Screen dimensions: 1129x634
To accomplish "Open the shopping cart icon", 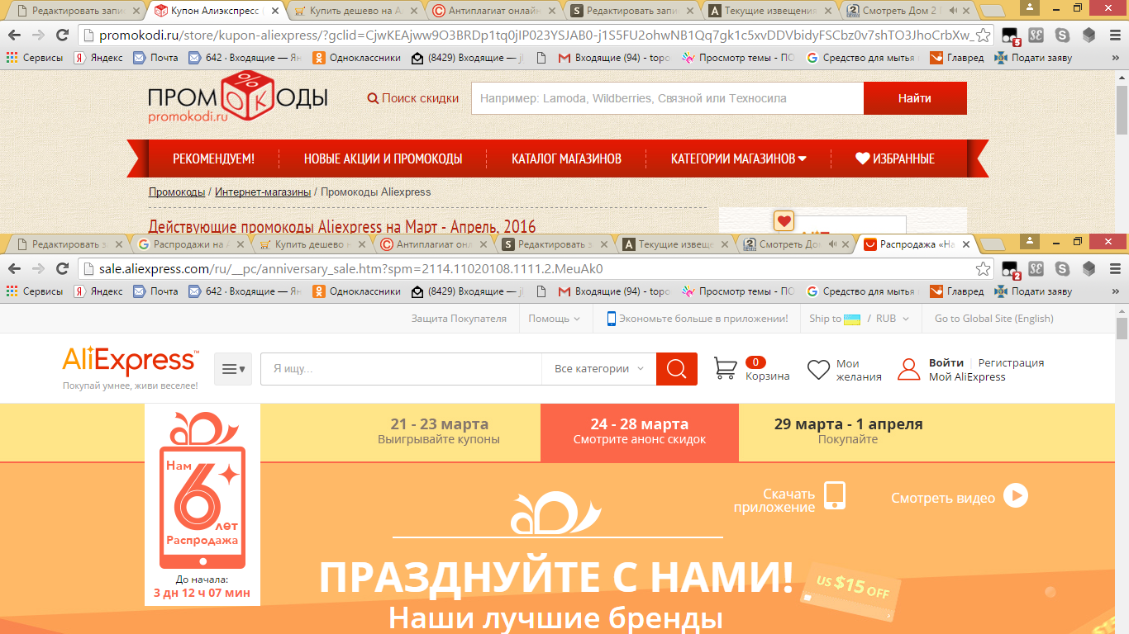I will point(726,368).
